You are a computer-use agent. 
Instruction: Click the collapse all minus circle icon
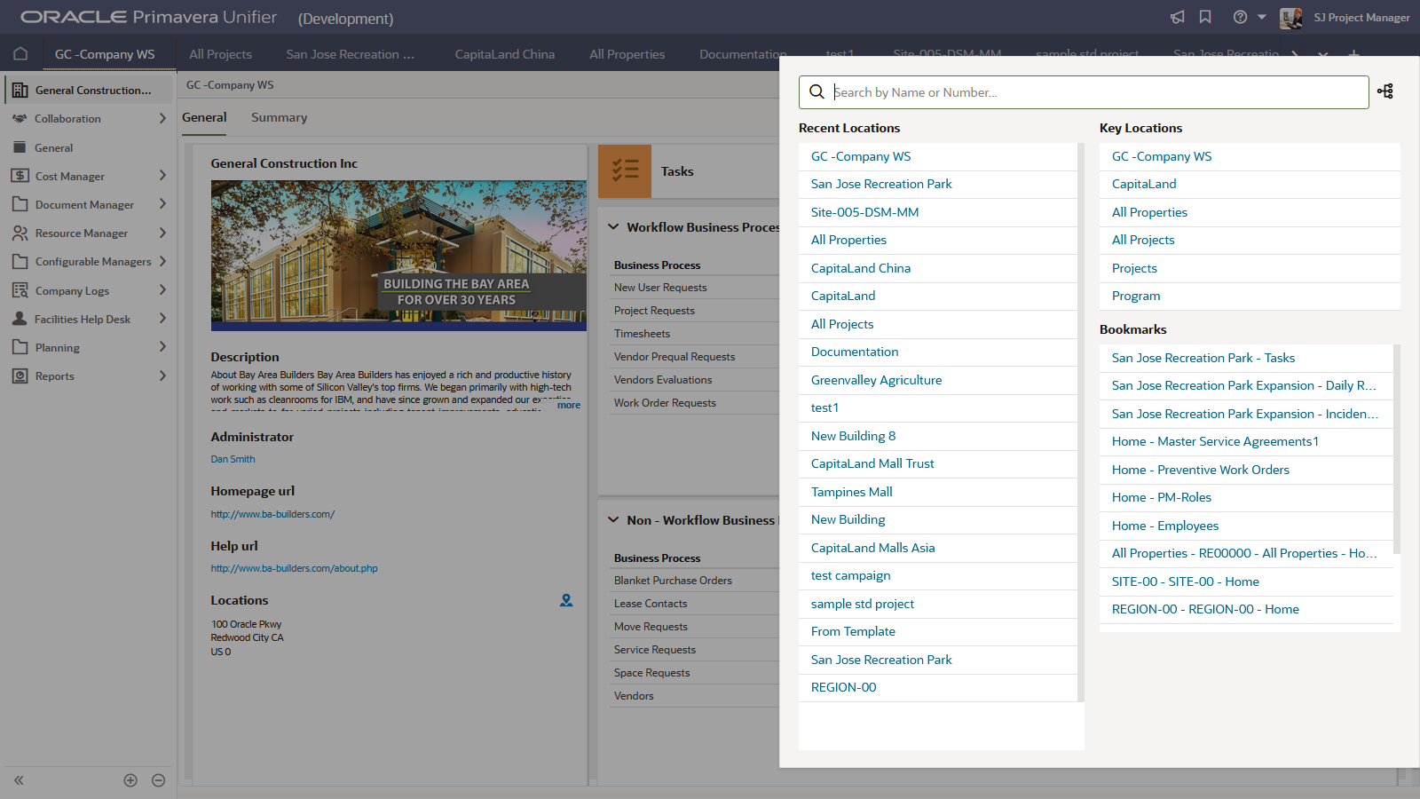[158, 780]
